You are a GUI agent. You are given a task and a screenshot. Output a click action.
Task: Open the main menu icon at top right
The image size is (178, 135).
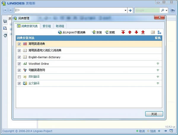click(173, 10)
